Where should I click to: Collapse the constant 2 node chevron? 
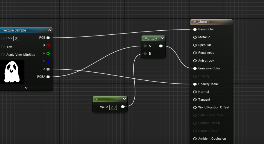click(124, 99)
